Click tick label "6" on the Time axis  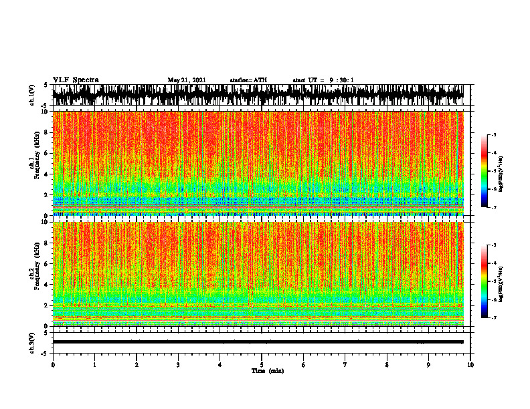click(x=303, y=365)
